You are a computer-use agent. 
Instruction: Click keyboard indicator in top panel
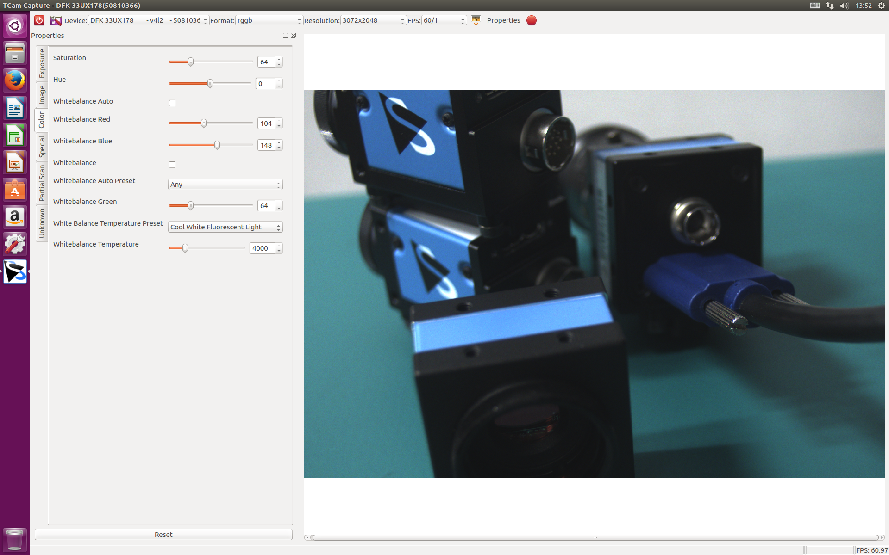(815, 6)
